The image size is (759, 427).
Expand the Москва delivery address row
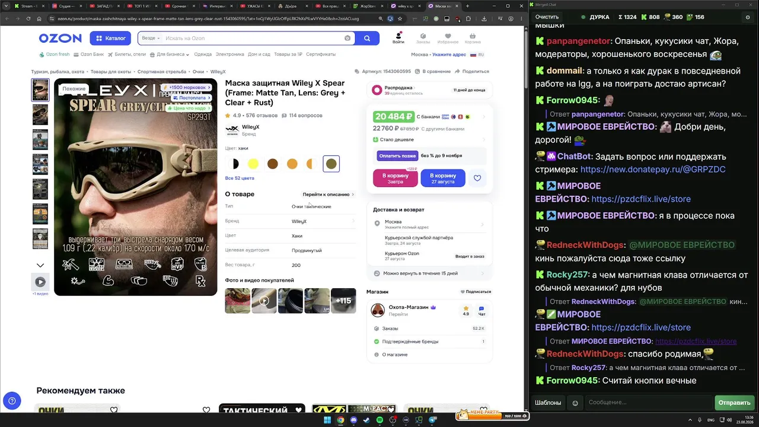click(x=429, y=224)
